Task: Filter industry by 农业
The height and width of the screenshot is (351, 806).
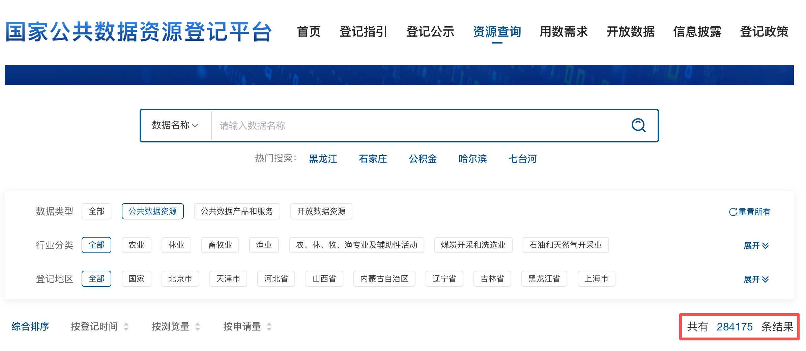Action: click(x=137, y=245)
